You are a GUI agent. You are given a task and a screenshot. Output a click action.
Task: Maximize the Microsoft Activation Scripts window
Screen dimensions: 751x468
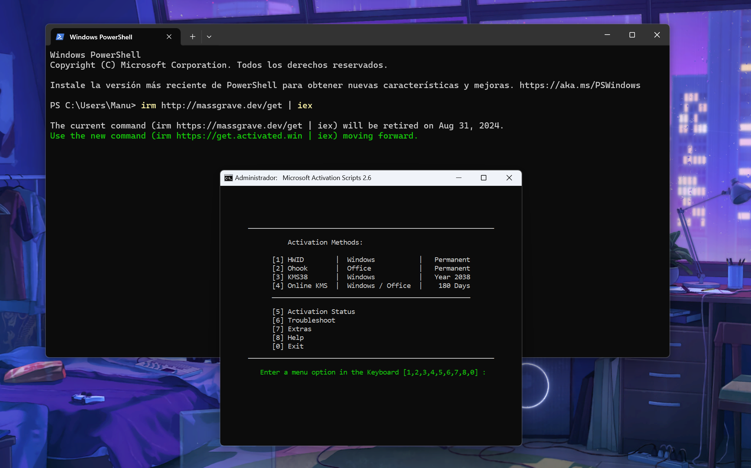tap(483, 178)
